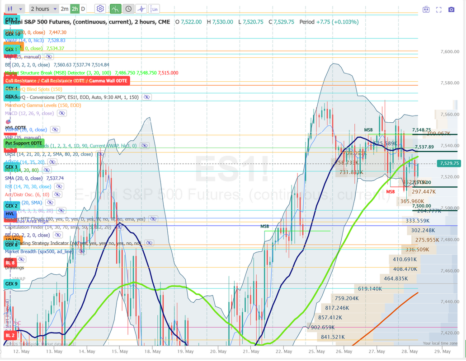
Task: Show the ADXDI (14, 35, 20) indicator
Action: click(x=52, y=162)
